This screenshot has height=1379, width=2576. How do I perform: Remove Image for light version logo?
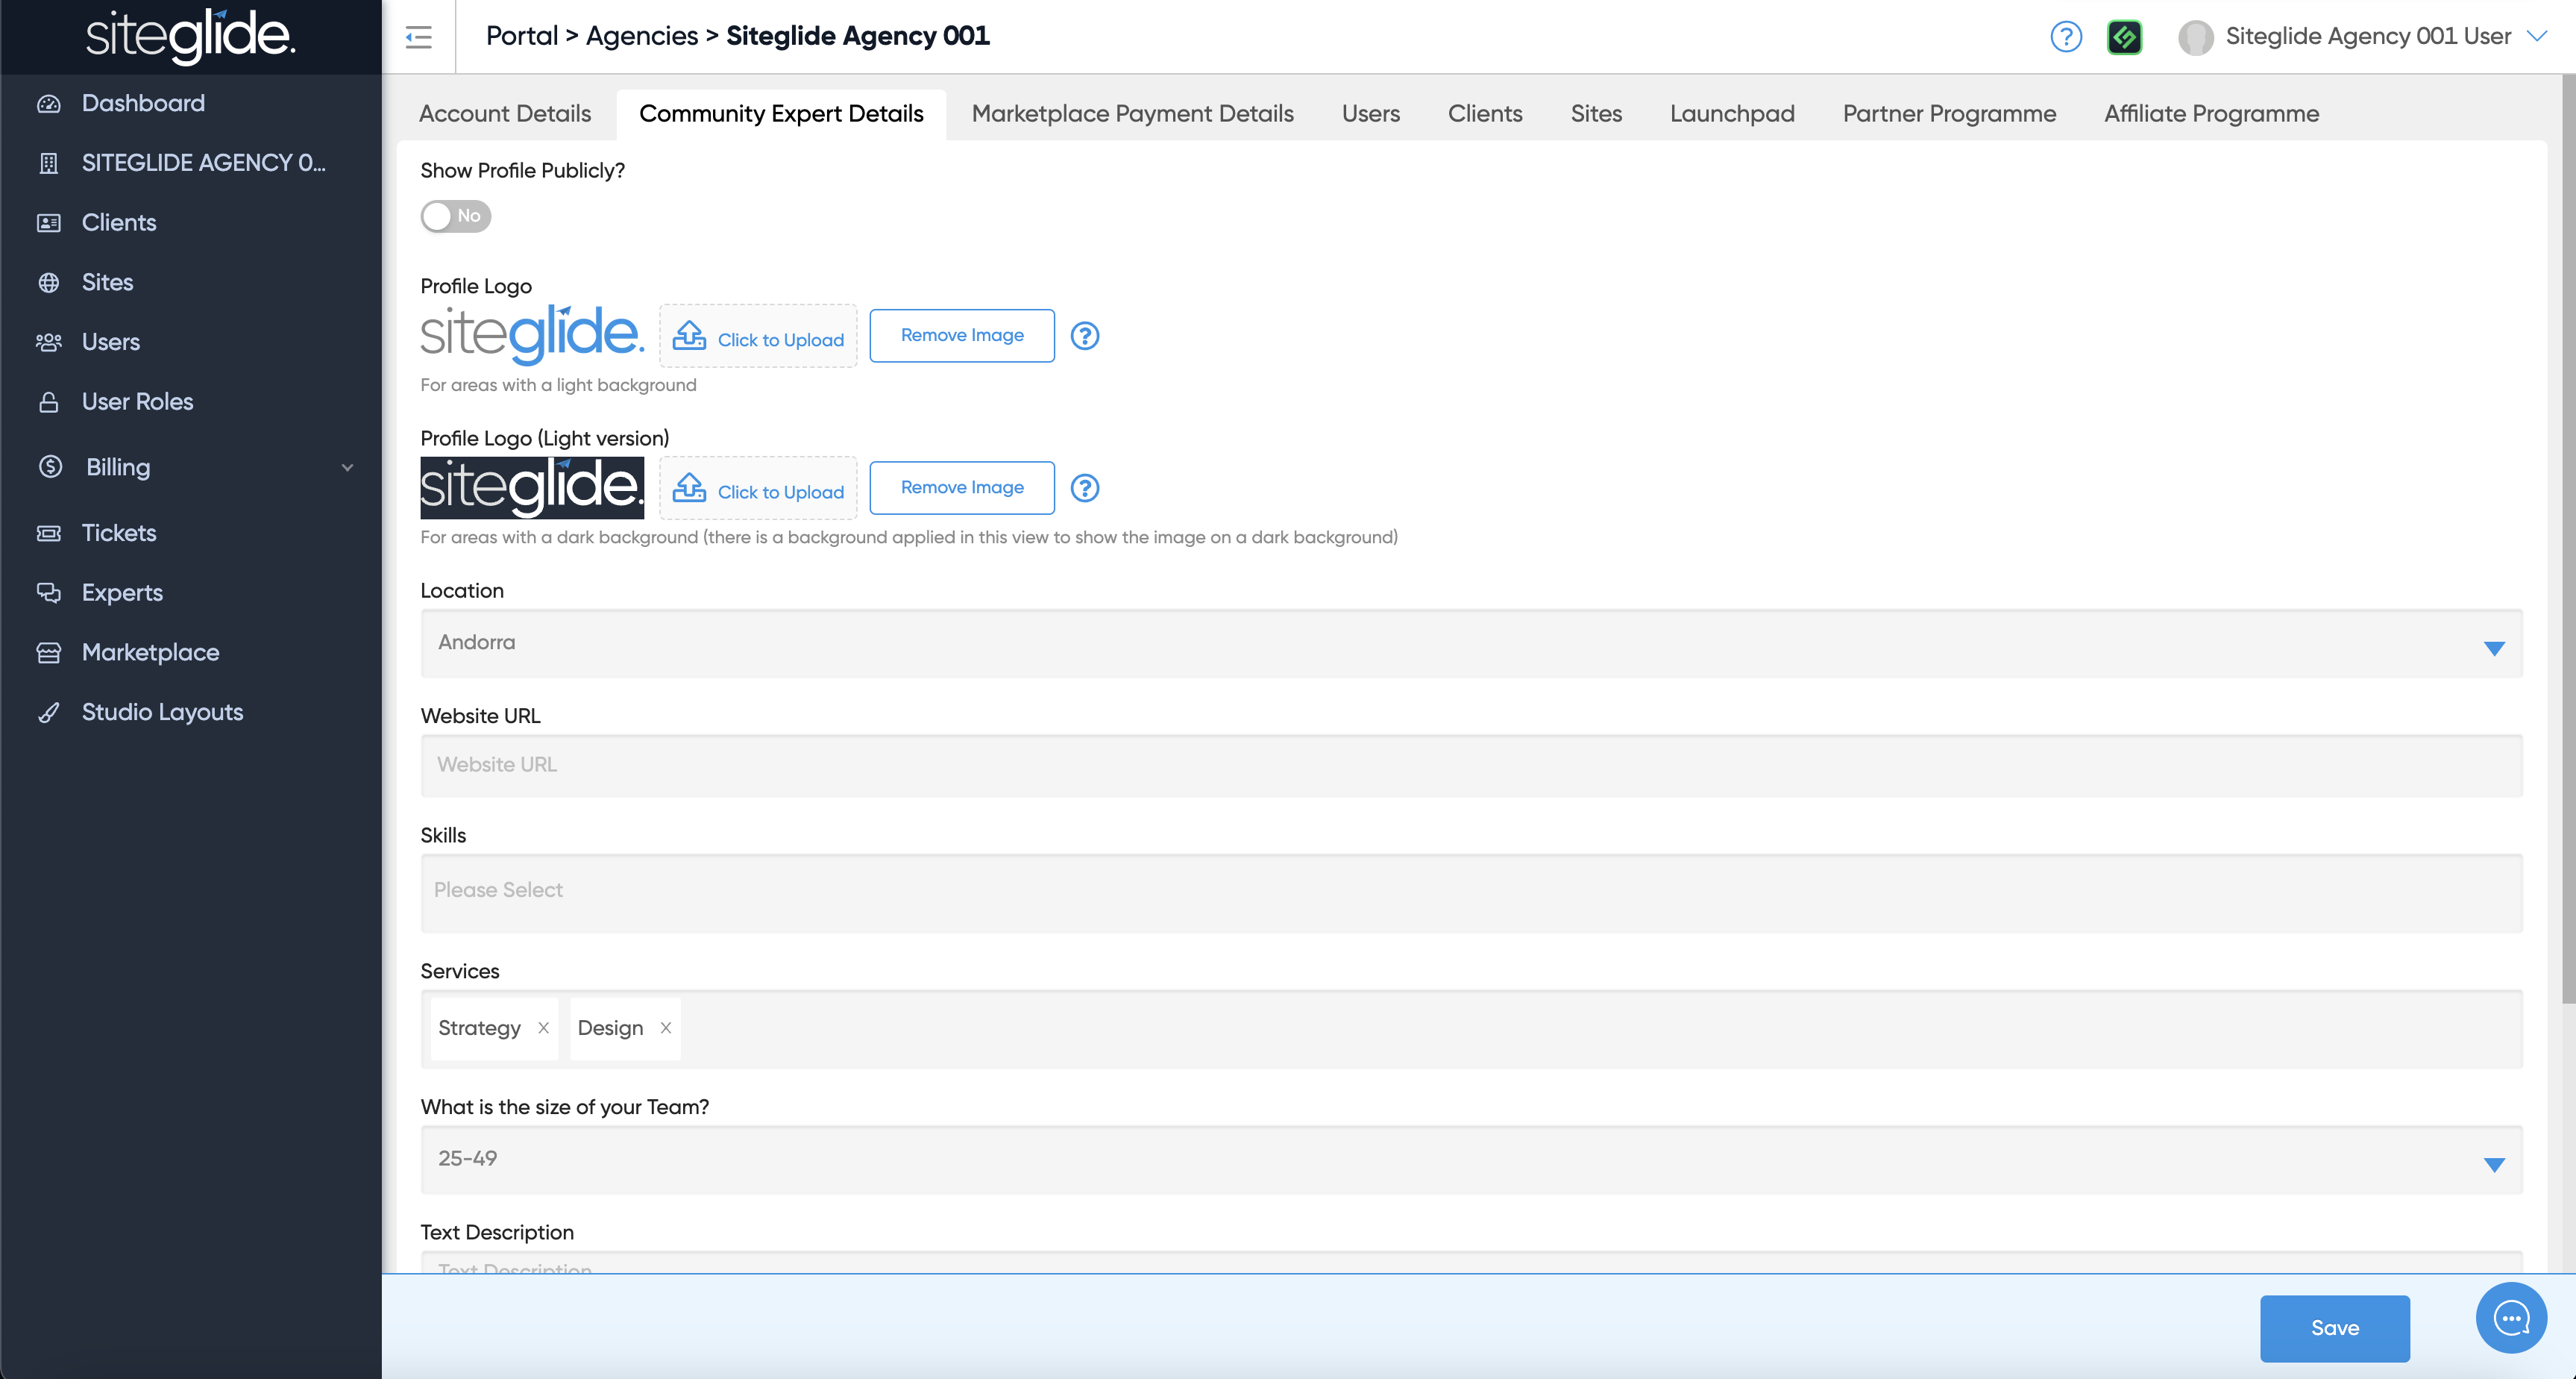[x=961, y=487]
